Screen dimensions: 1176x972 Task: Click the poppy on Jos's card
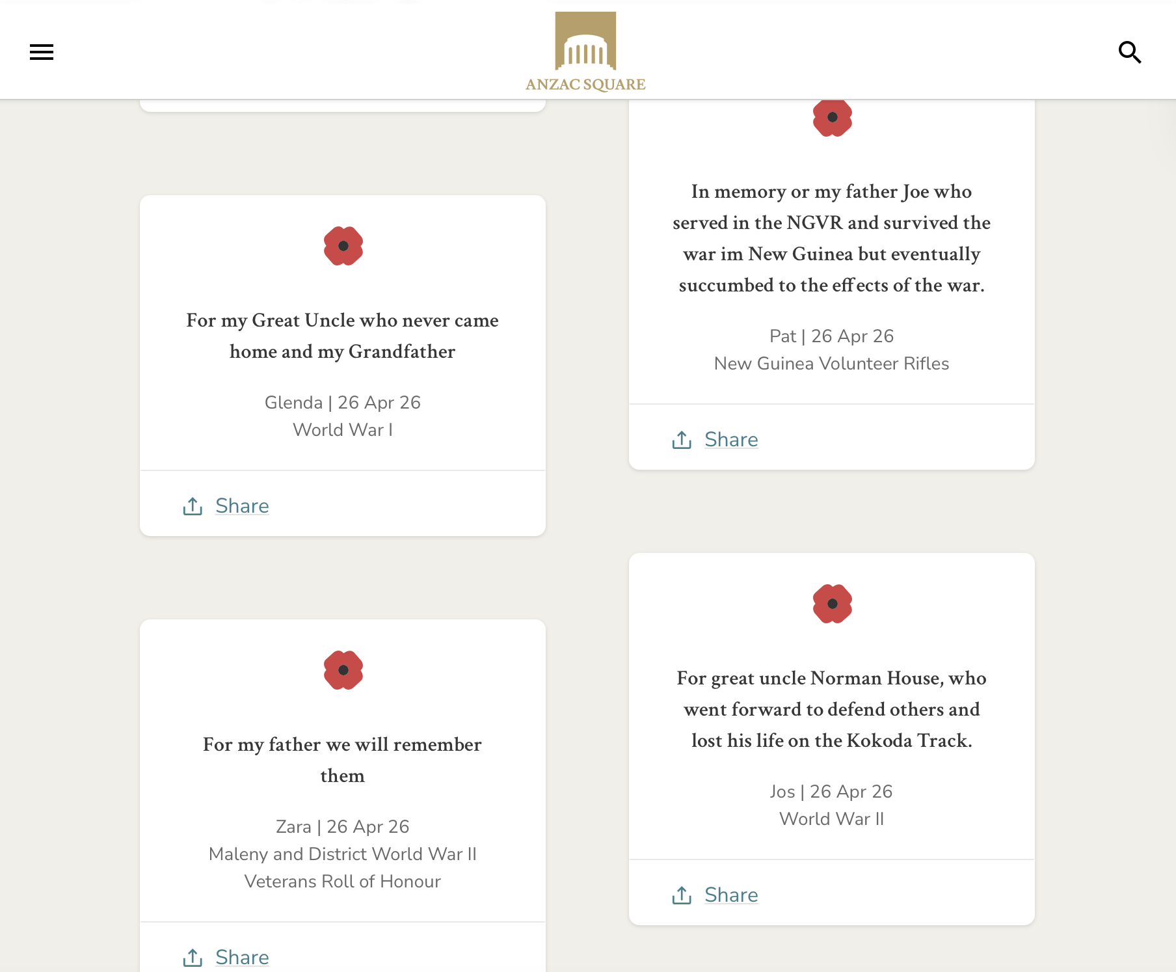[833, 604]
